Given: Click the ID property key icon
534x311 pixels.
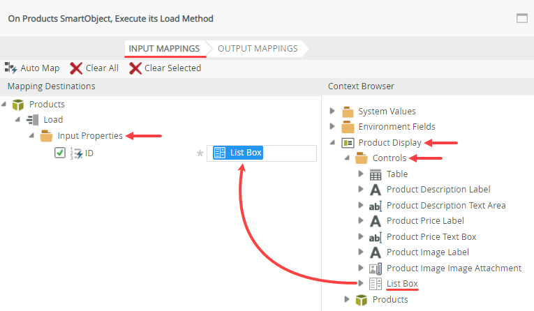Looking at the screenshot, I should point(76,153).
